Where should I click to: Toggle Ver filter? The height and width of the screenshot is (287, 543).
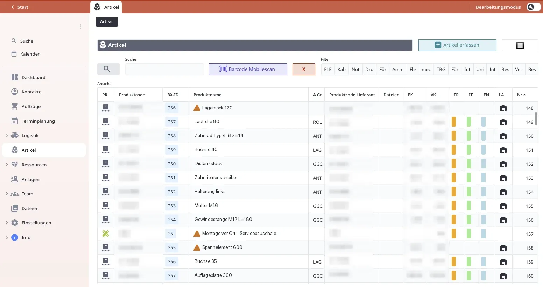(x=519, y=69)
